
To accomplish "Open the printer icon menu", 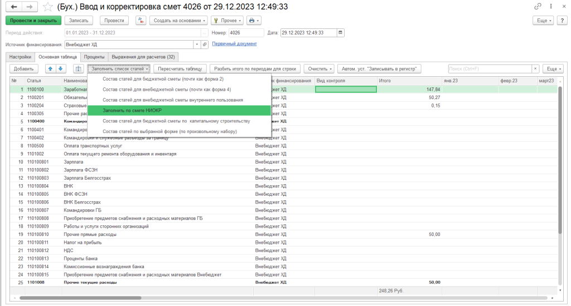I will [254, 20].
